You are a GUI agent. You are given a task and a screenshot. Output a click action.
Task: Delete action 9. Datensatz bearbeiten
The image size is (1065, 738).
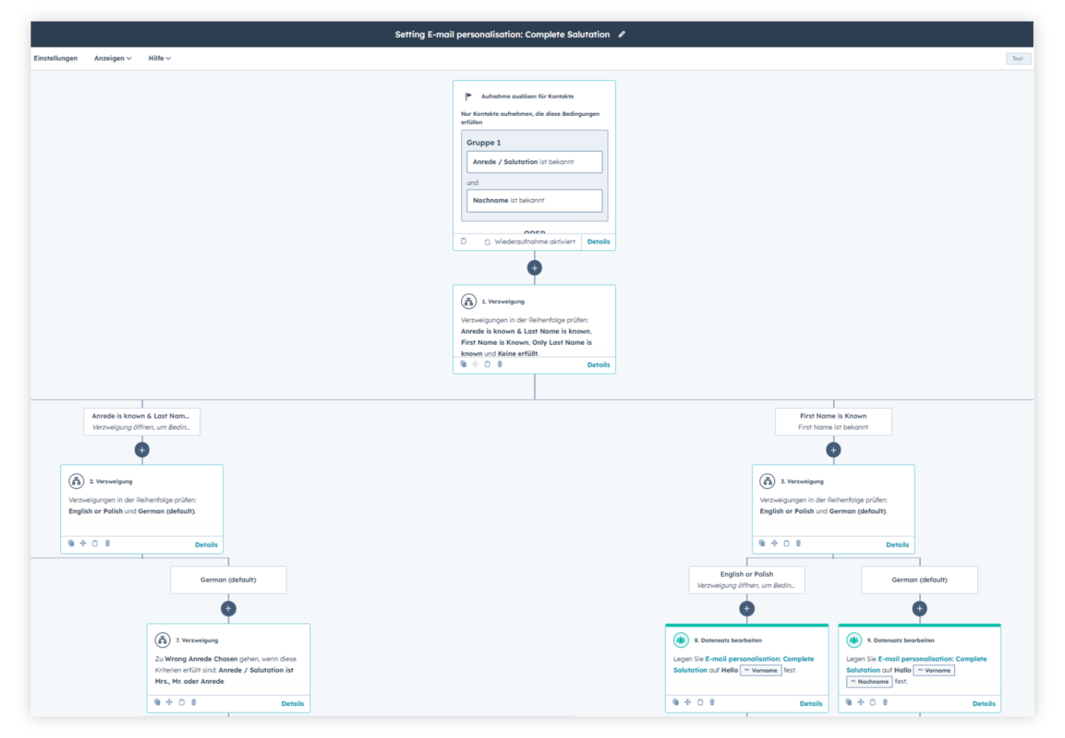[x=885, y=702]
